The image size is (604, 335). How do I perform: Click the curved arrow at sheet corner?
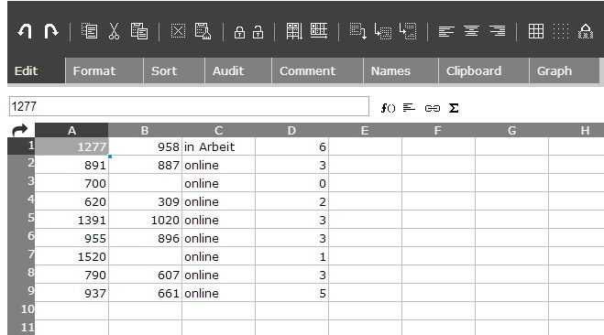pos(20,130)
